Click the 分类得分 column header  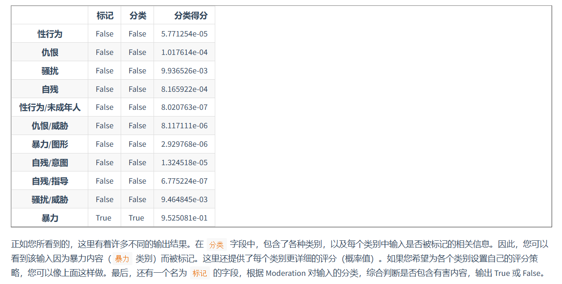(190, 16)
